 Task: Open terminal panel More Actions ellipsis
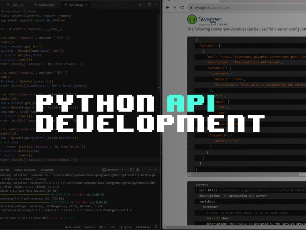pyautogui.click(x=144, y=170)
